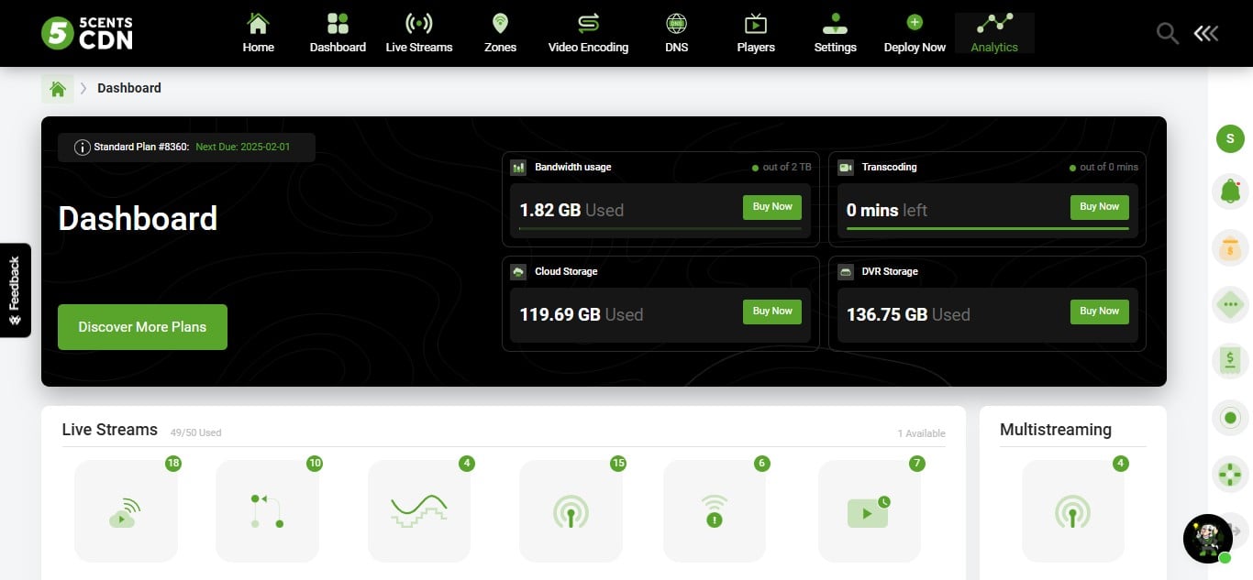Open stream card with signal alert icon (6)
The image size is (1253, 580).
coord(715,510)
